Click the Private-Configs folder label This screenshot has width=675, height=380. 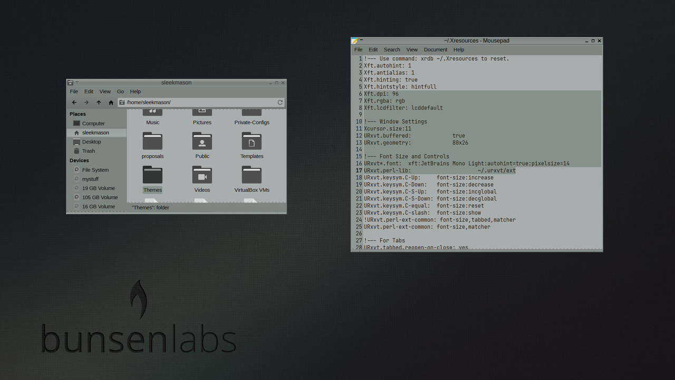click(x=252, y=122)
